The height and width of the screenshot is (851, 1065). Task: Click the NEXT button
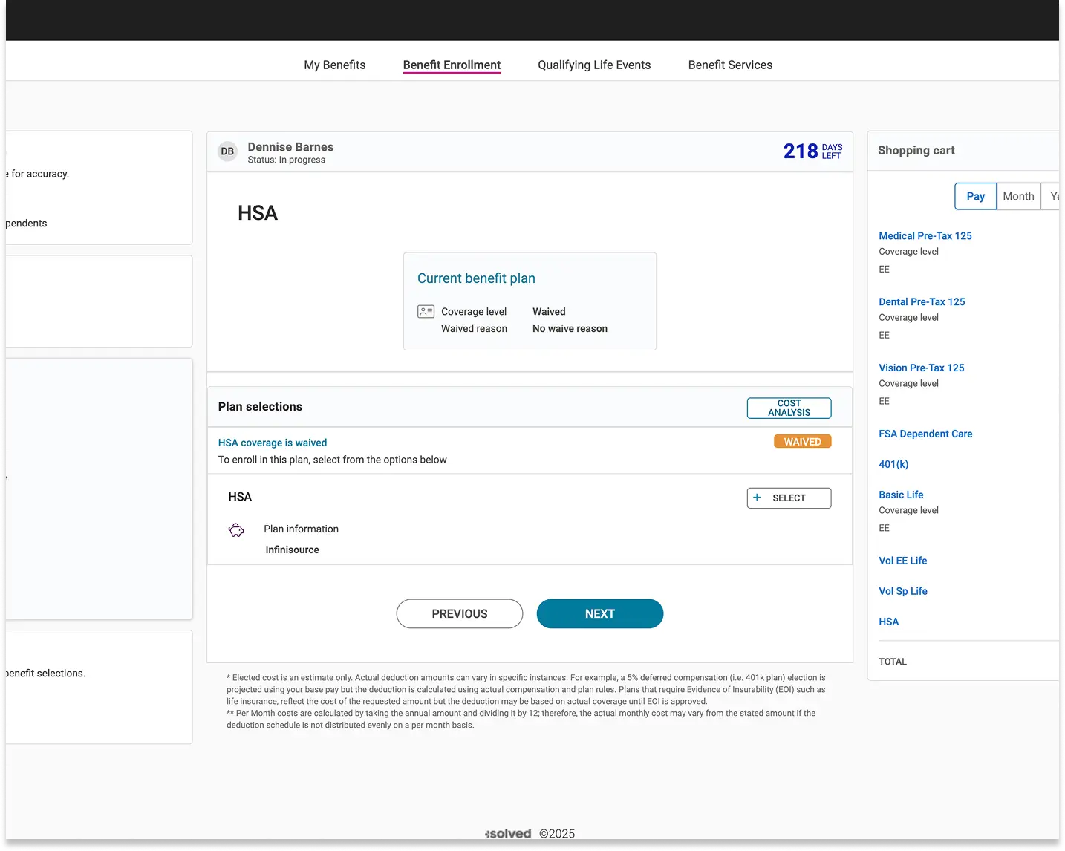tap(599, 613)
